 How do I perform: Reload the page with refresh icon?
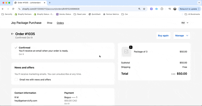point(13,9)
